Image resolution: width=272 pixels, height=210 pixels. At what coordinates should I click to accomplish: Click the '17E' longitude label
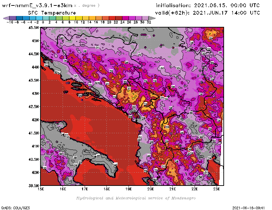coord(85,189)
